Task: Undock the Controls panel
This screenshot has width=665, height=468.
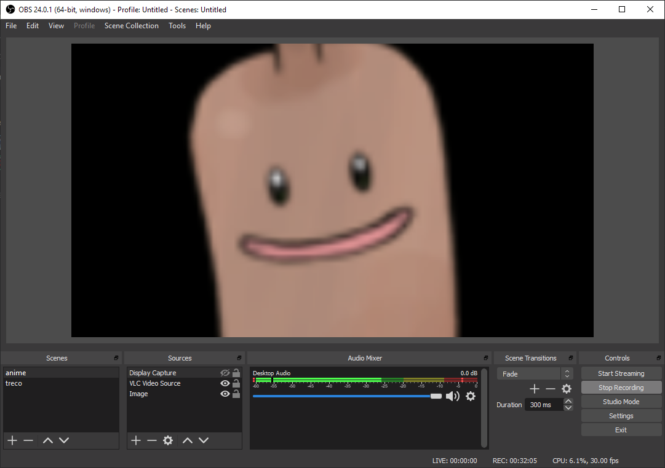Action: [x=659, y=358]
